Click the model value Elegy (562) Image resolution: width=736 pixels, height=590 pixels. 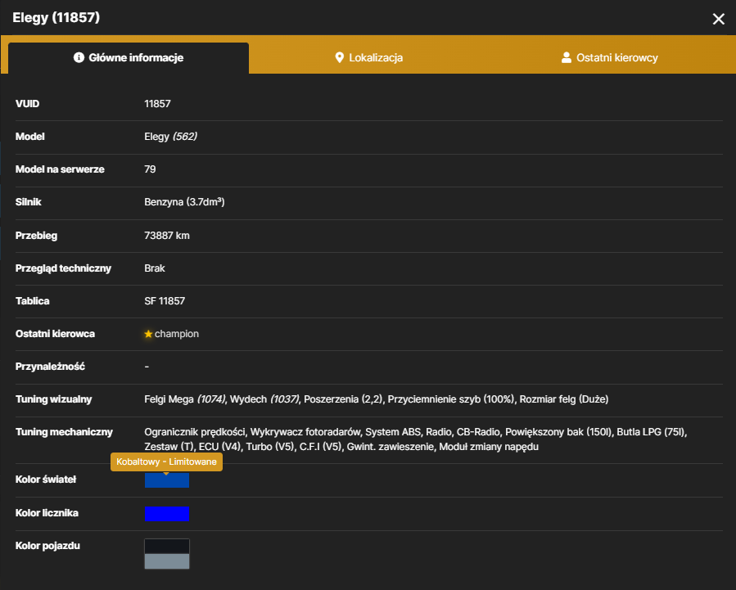(170, 137)
